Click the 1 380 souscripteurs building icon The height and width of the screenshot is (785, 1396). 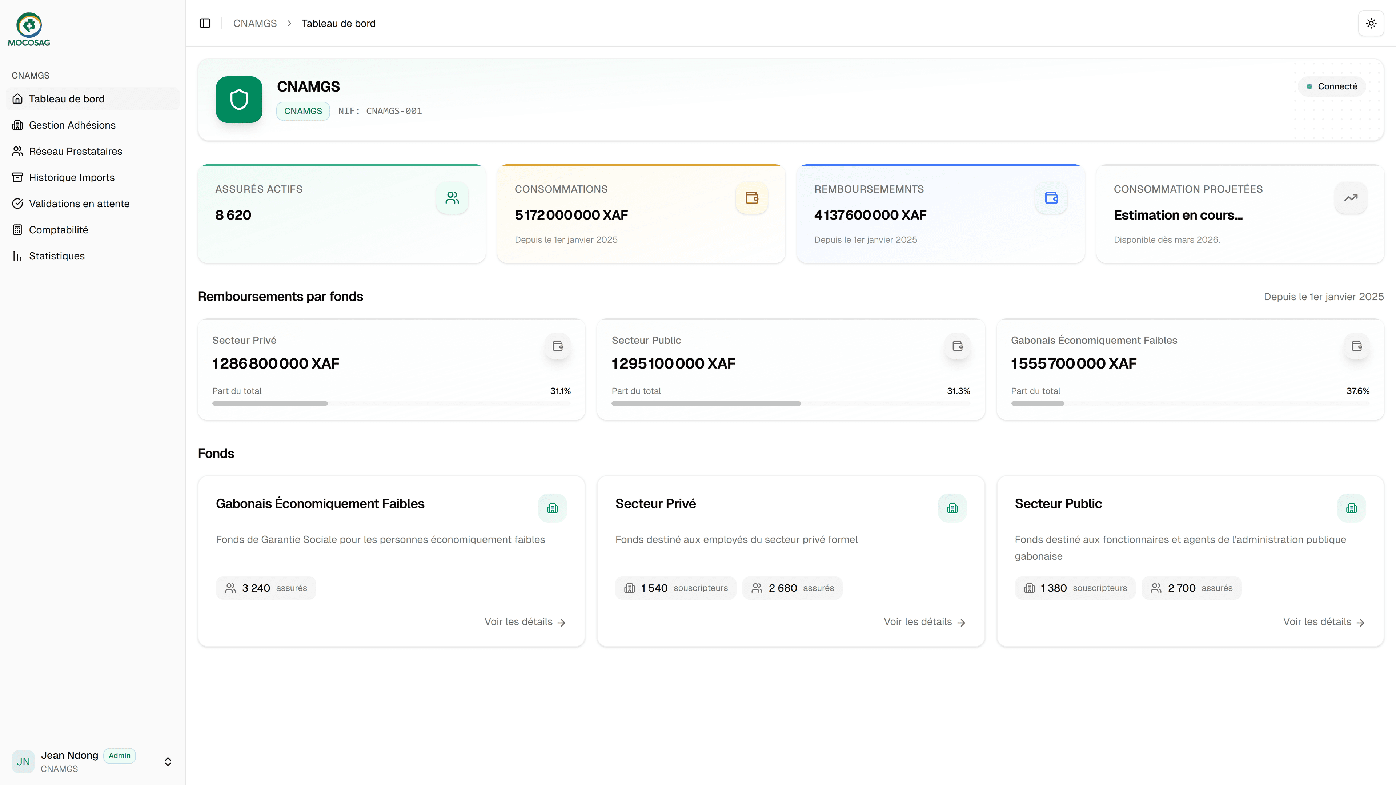click(1029, 588)
